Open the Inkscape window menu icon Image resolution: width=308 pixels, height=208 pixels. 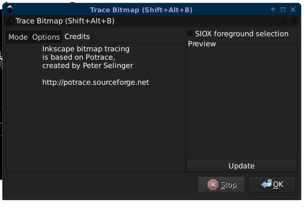coord(10,9)
